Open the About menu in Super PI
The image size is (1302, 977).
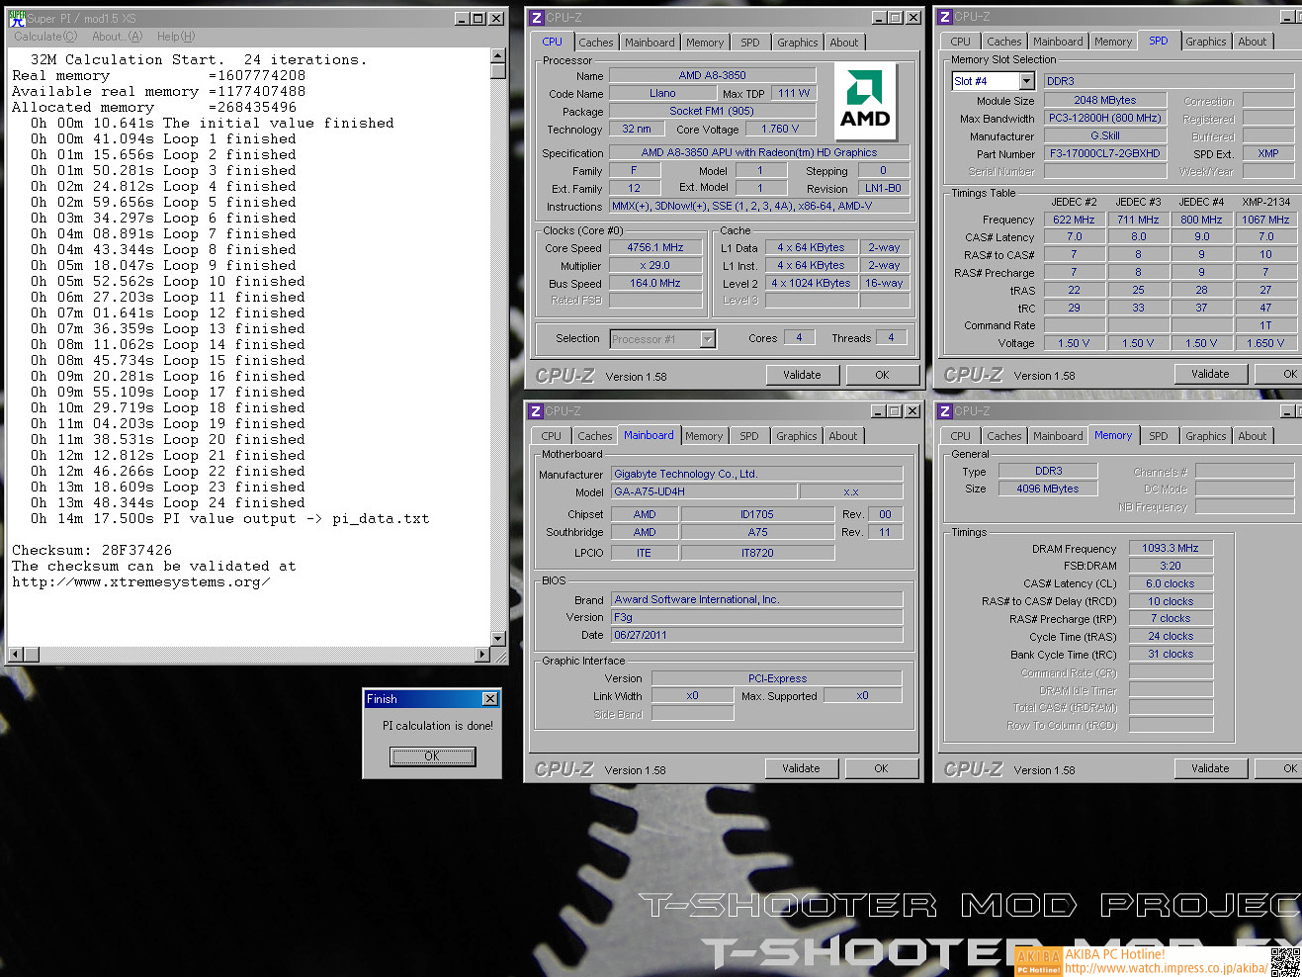pyautogui.click(x=117, y=37)
